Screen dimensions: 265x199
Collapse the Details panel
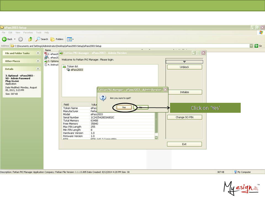pos(38,69)
